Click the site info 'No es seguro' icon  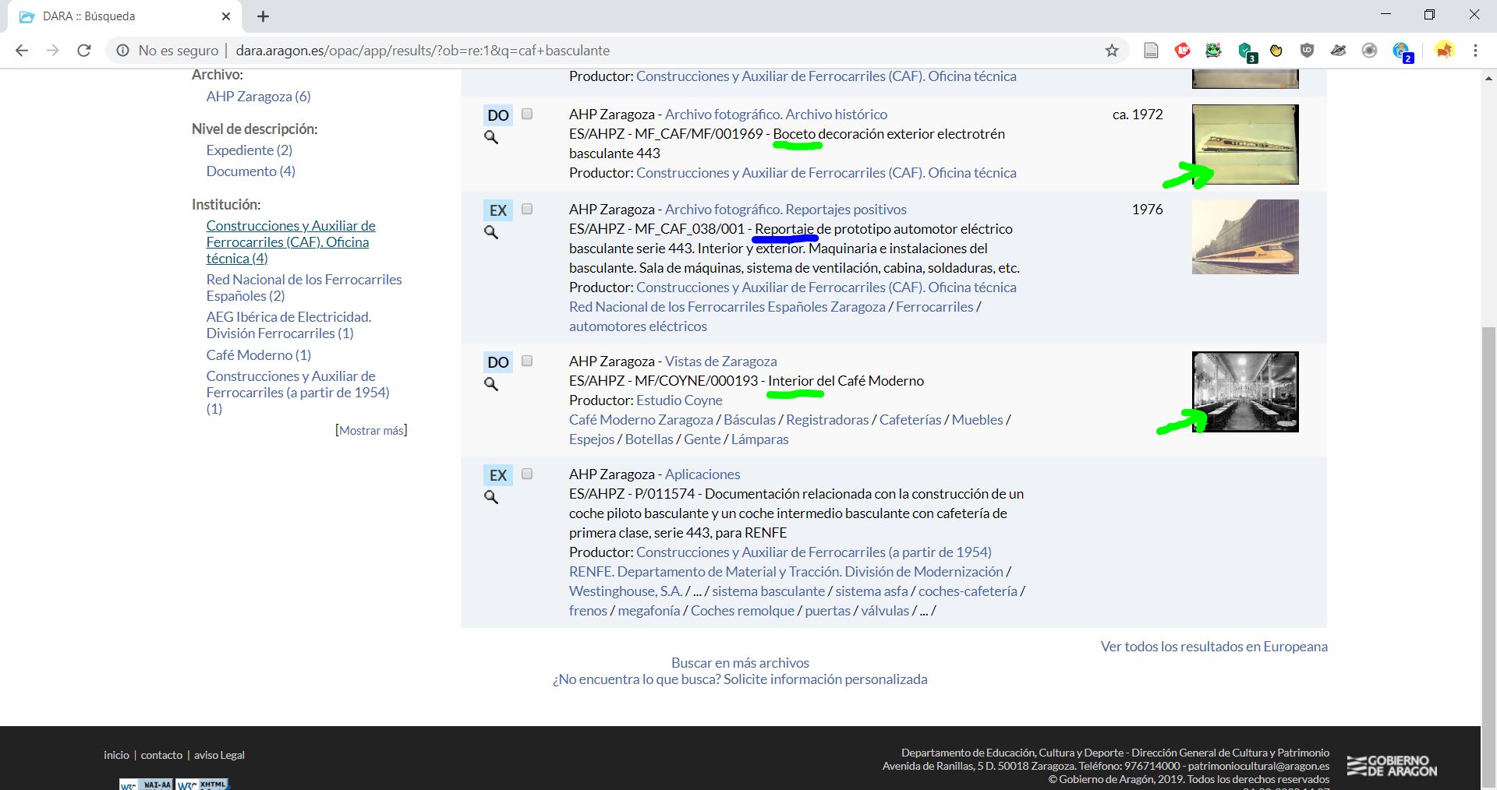click(x=122, y=51)
